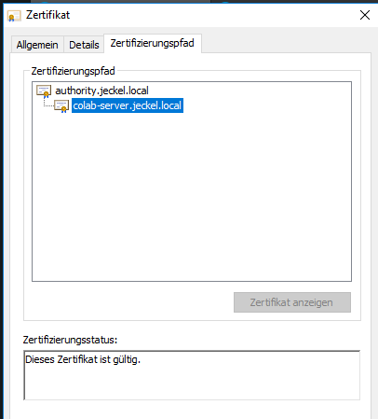Click the dotted tree connector before colab-server
378x419 pixels.
(x=47, y=104)
